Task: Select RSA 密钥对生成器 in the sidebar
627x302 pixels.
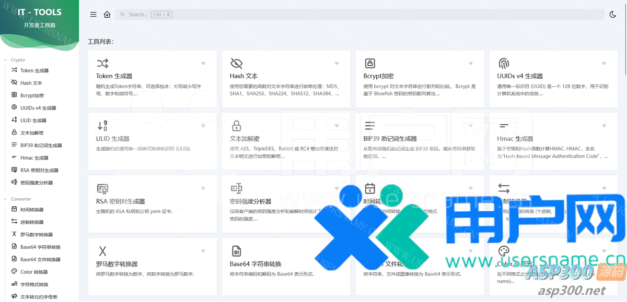Action: (39, 171)
